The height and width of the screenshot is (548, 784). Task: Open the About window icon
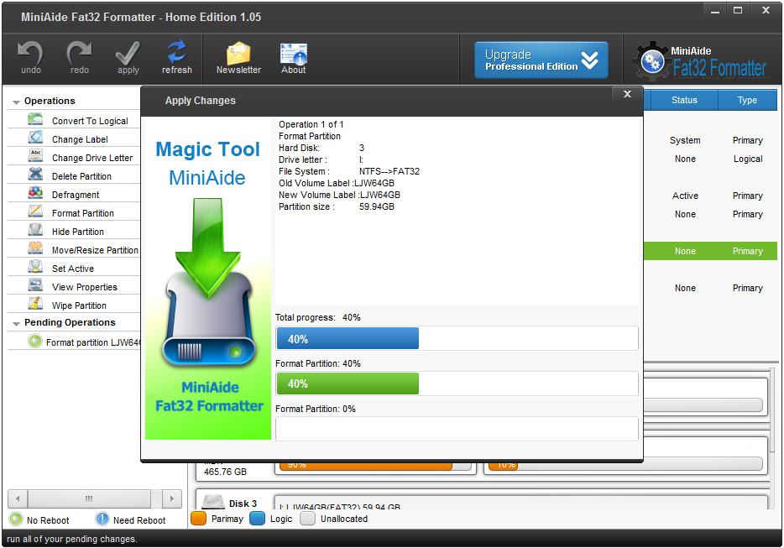point(294,54)
